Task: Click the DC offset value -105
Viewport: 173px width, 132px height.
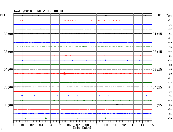Action: pyautogui.click(x=169, y=16)
